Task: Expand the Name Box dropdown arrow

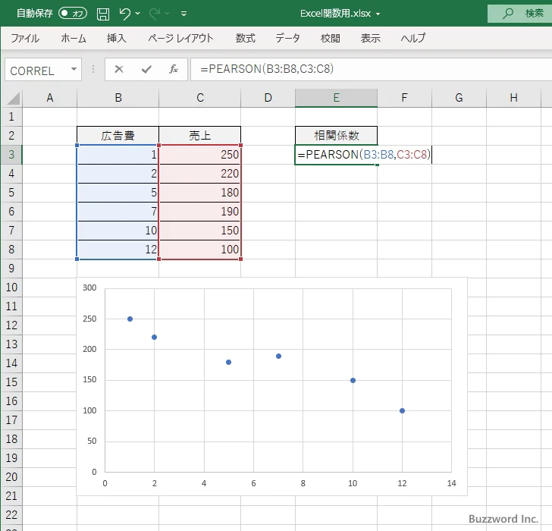Action: click(x=74, y=70)
